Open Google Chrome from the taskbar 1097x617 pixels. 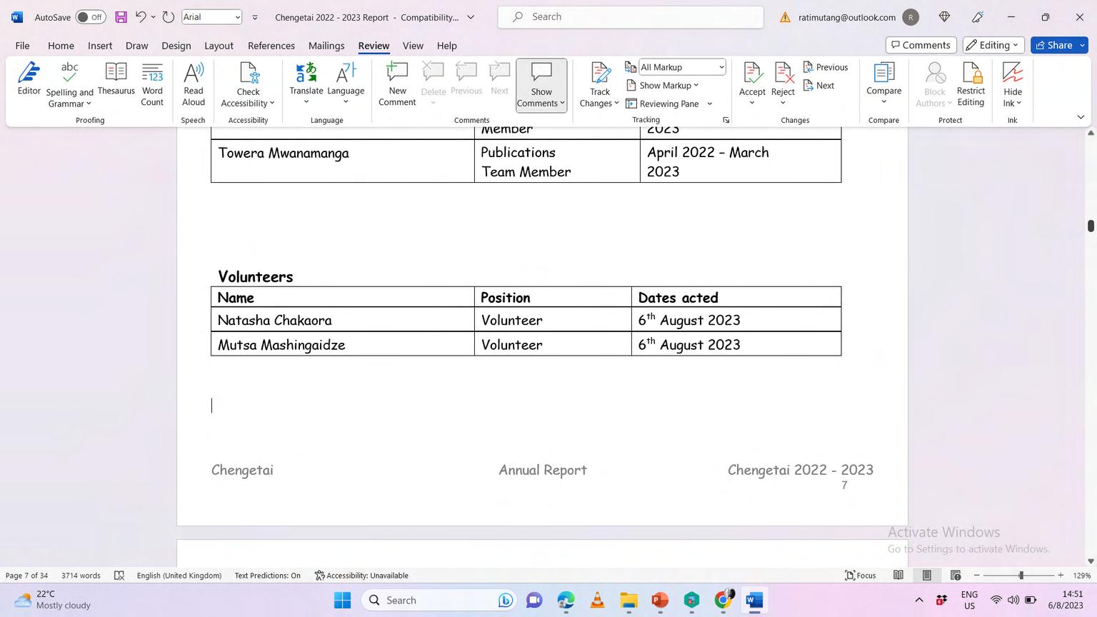pyautogui.click(x=723, y=601)
